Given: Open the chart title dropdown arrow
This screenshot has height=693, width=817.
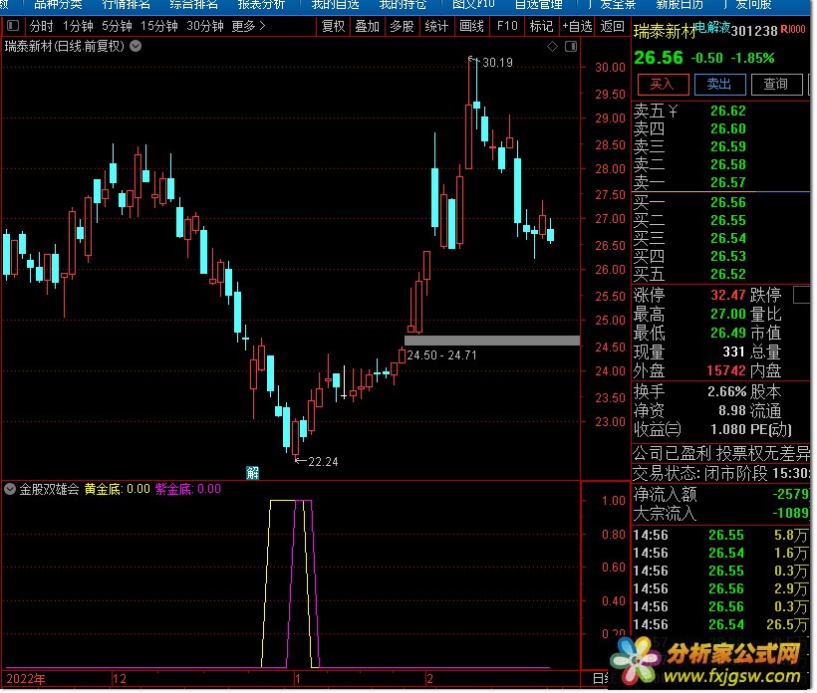Looking at the screenshot, I should 136,47.
